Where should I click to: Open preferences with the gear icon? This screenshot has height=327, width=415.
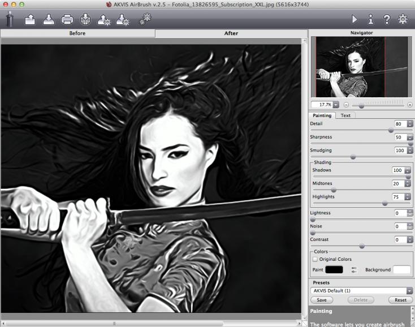point(403,19)
